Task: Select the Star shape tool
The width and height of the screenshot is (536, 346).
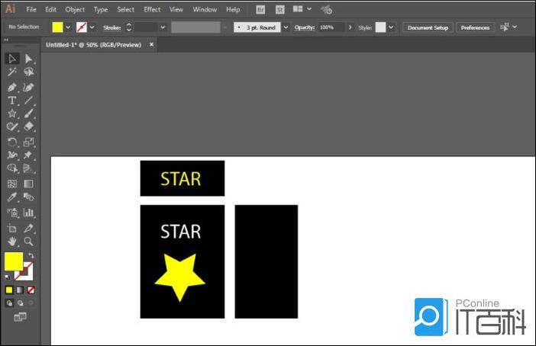Action: (12, 114)
